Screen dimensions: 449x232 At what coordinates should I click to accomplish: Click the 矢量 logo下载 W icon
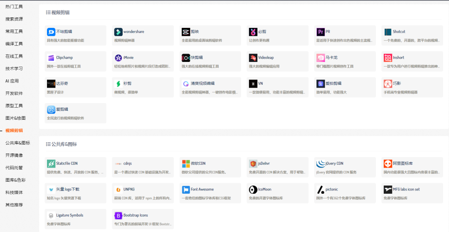tap(51, 190)
